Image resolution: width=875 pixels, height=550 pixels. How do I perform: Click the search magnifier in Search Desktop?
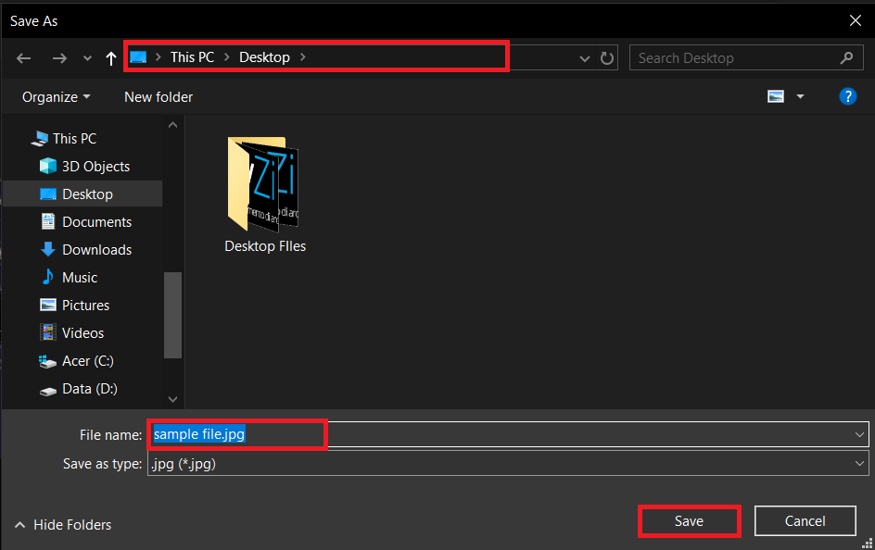(x=846, y=57)
